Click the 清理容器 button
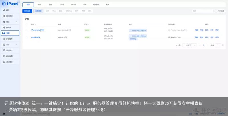Screen dimensions: 228x116 click(x=38, y=11)
